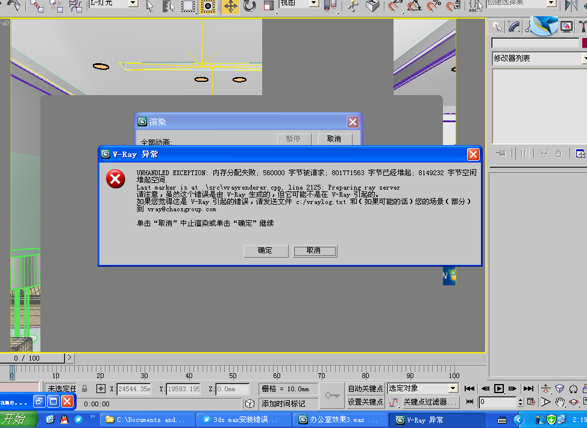
Task: Click the time slider 0 / 100 handle
Action: click(32, 358)
